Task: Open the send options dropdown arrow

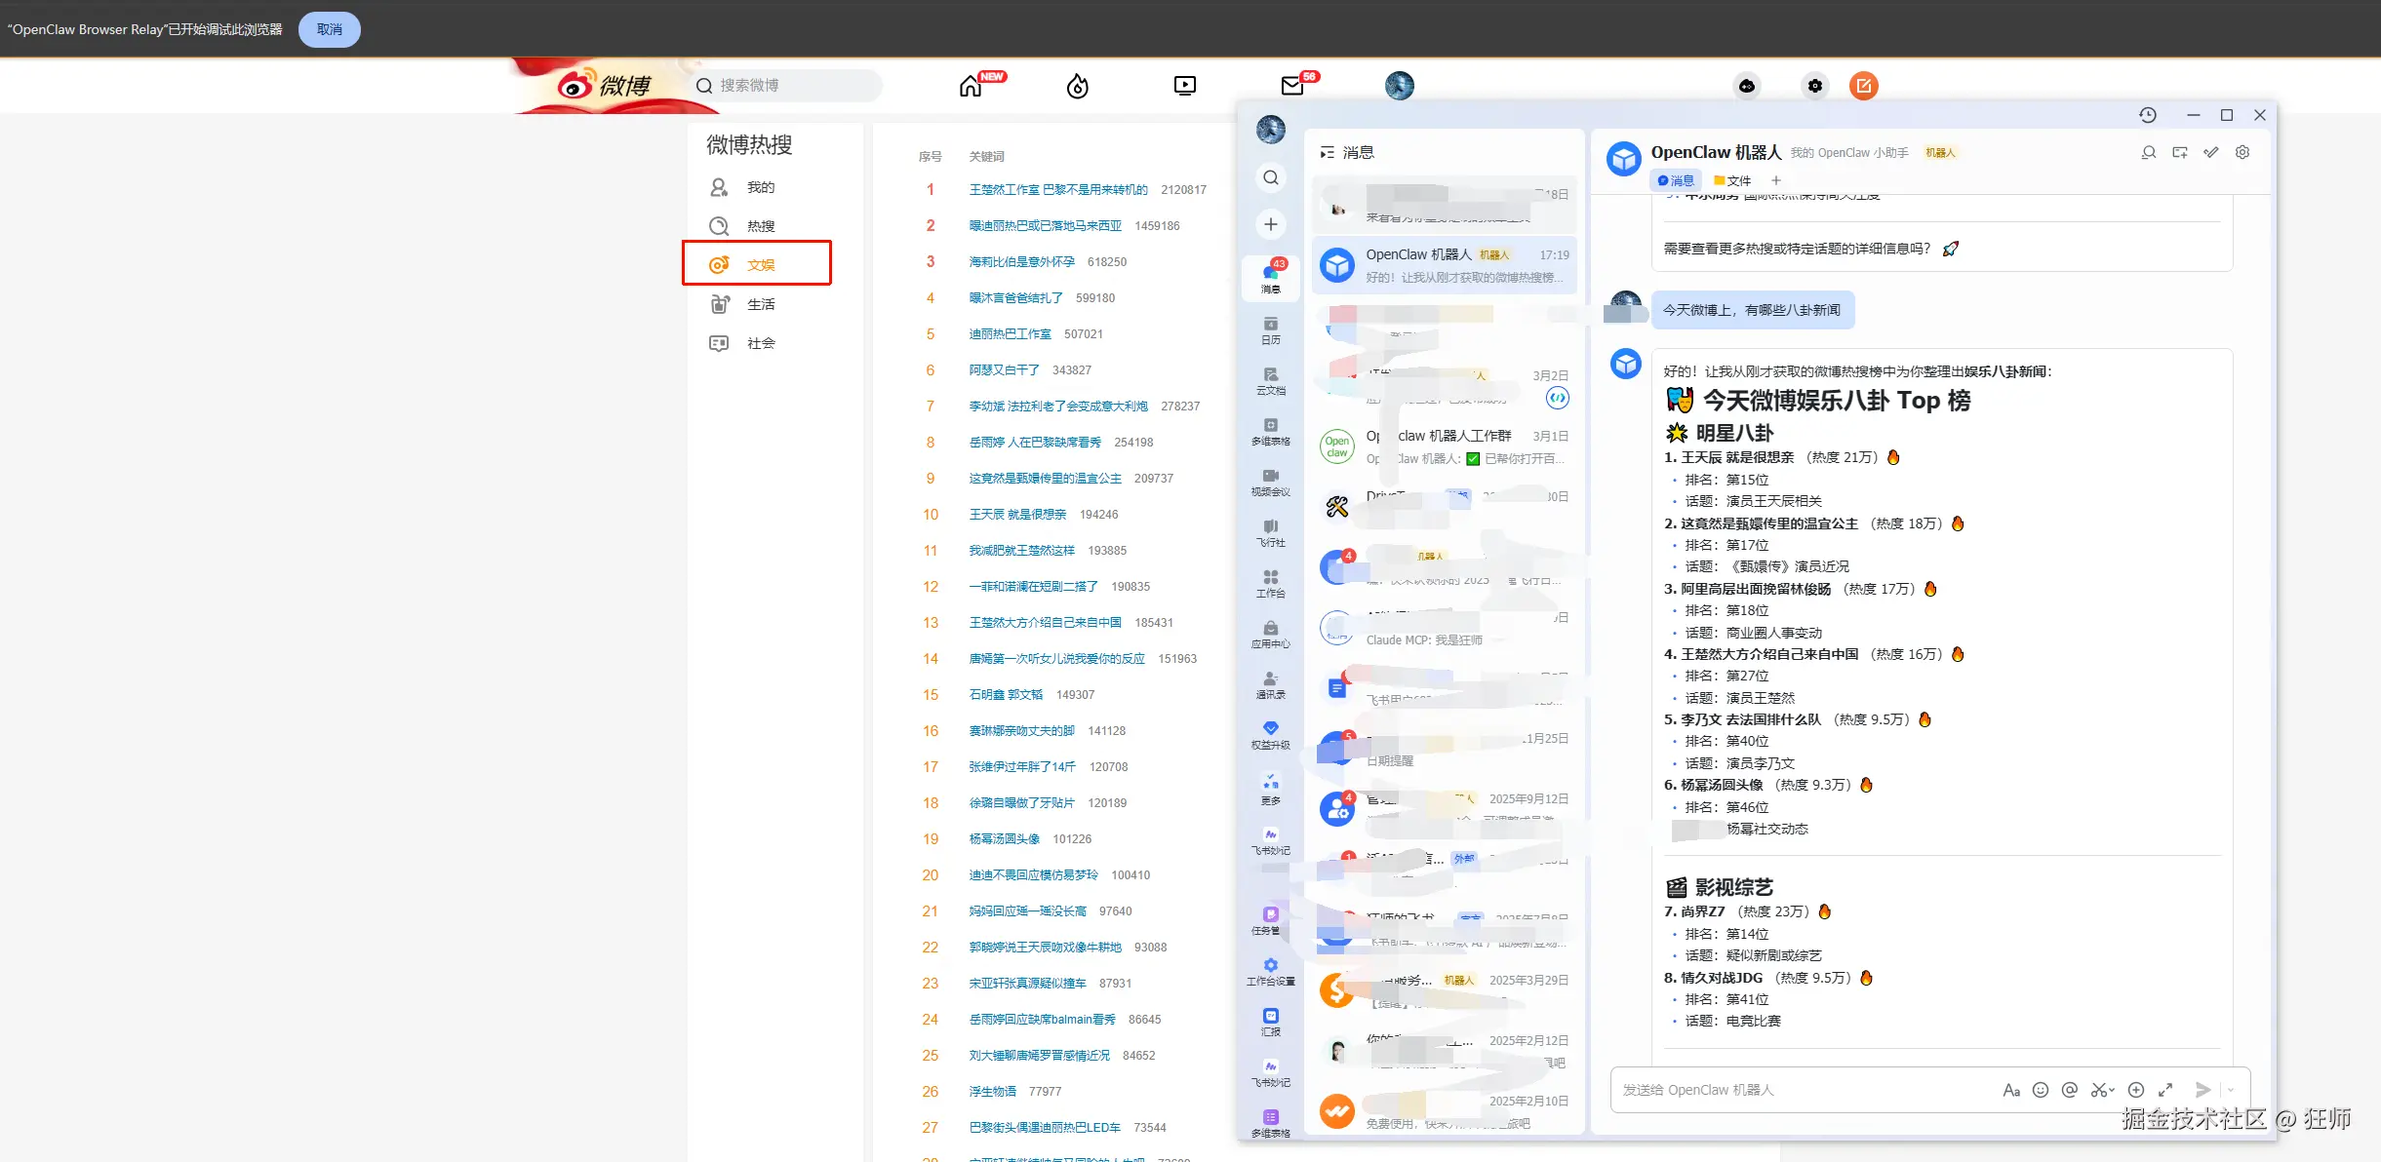Action: (x=2230, y=1090)
